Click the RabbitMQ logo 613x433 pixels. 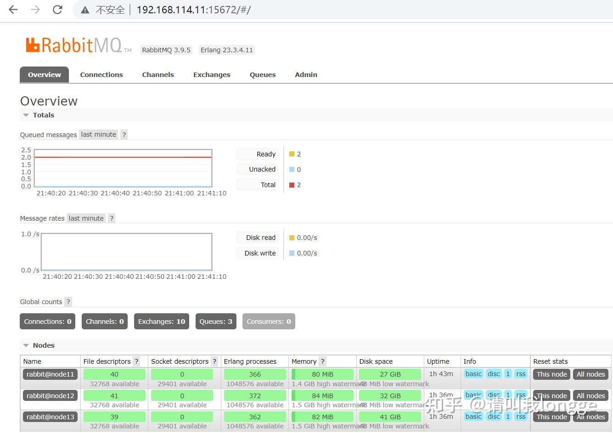[x=79, y=45]
